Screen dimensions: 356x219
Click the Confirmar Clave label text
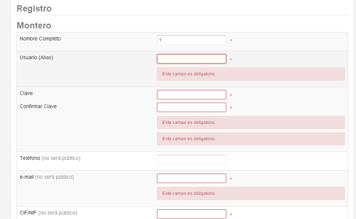click(38, 106)
